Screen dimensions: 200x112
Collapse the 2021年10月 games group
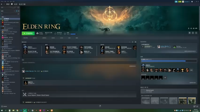coord(1,53)
